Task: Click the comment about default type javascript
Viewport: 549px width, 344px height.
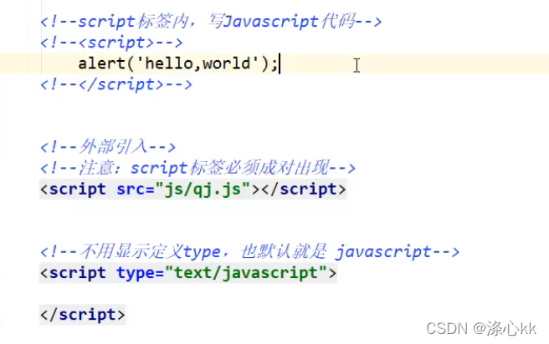Action: [x=249, y=251]
